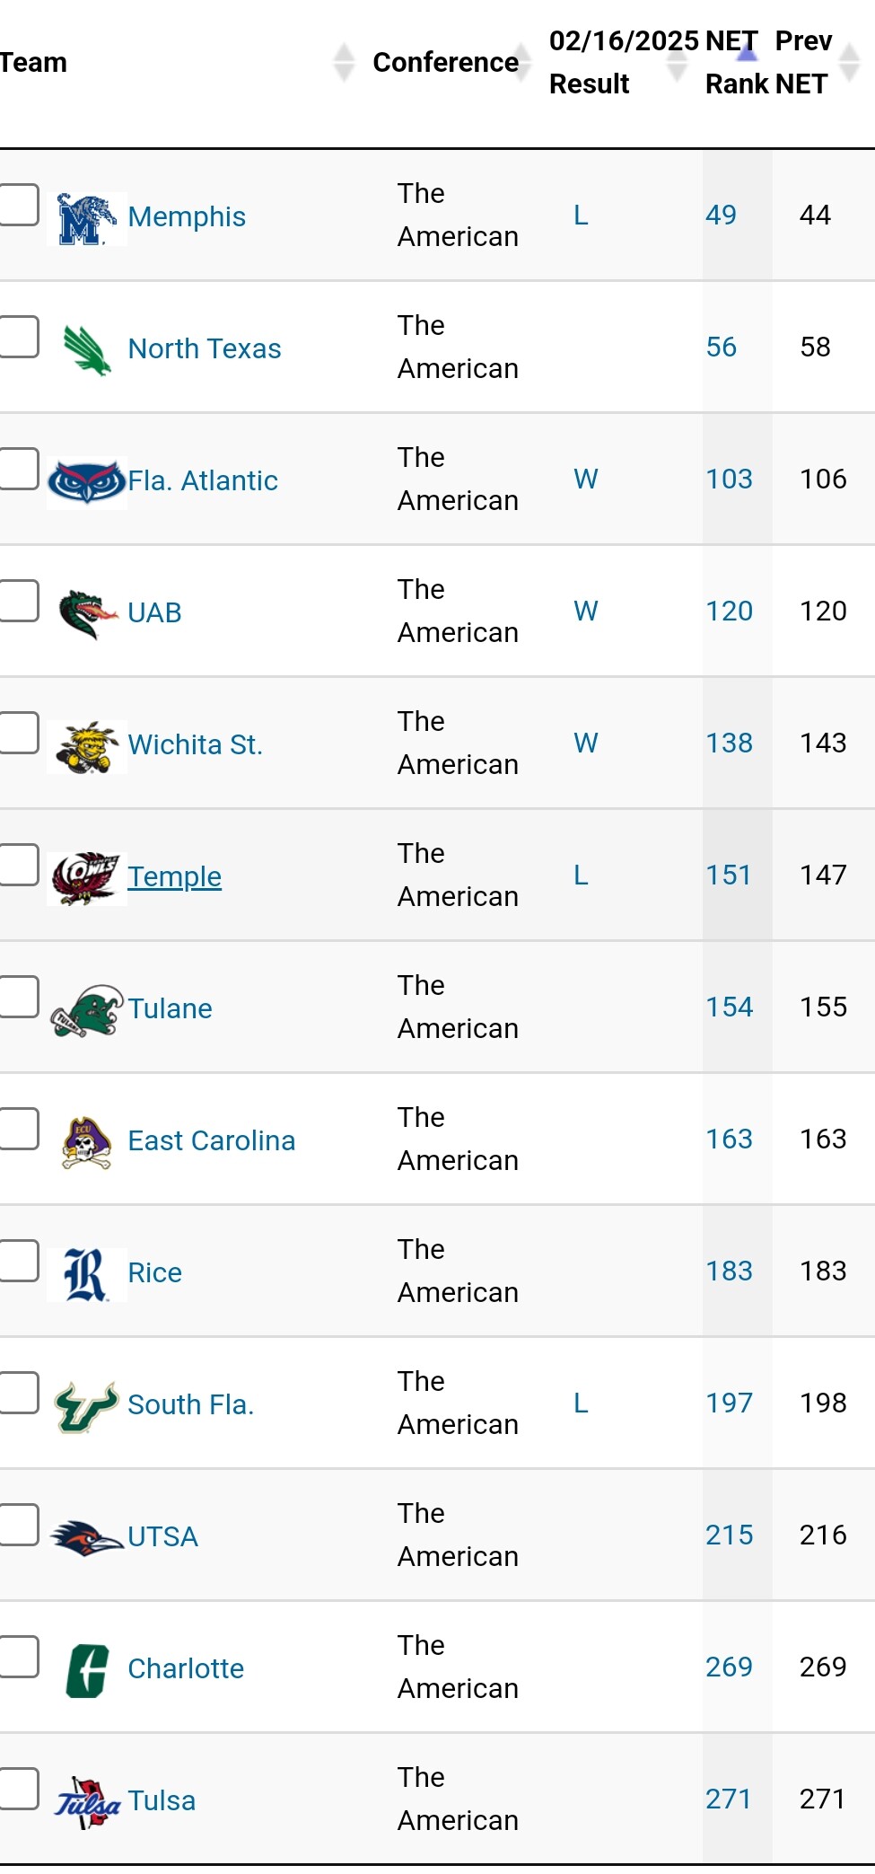Viewport: 875px width, 1874px height.
Task: Click Fla. Atlantic's NET rank 103
Action: coord(729,479)
